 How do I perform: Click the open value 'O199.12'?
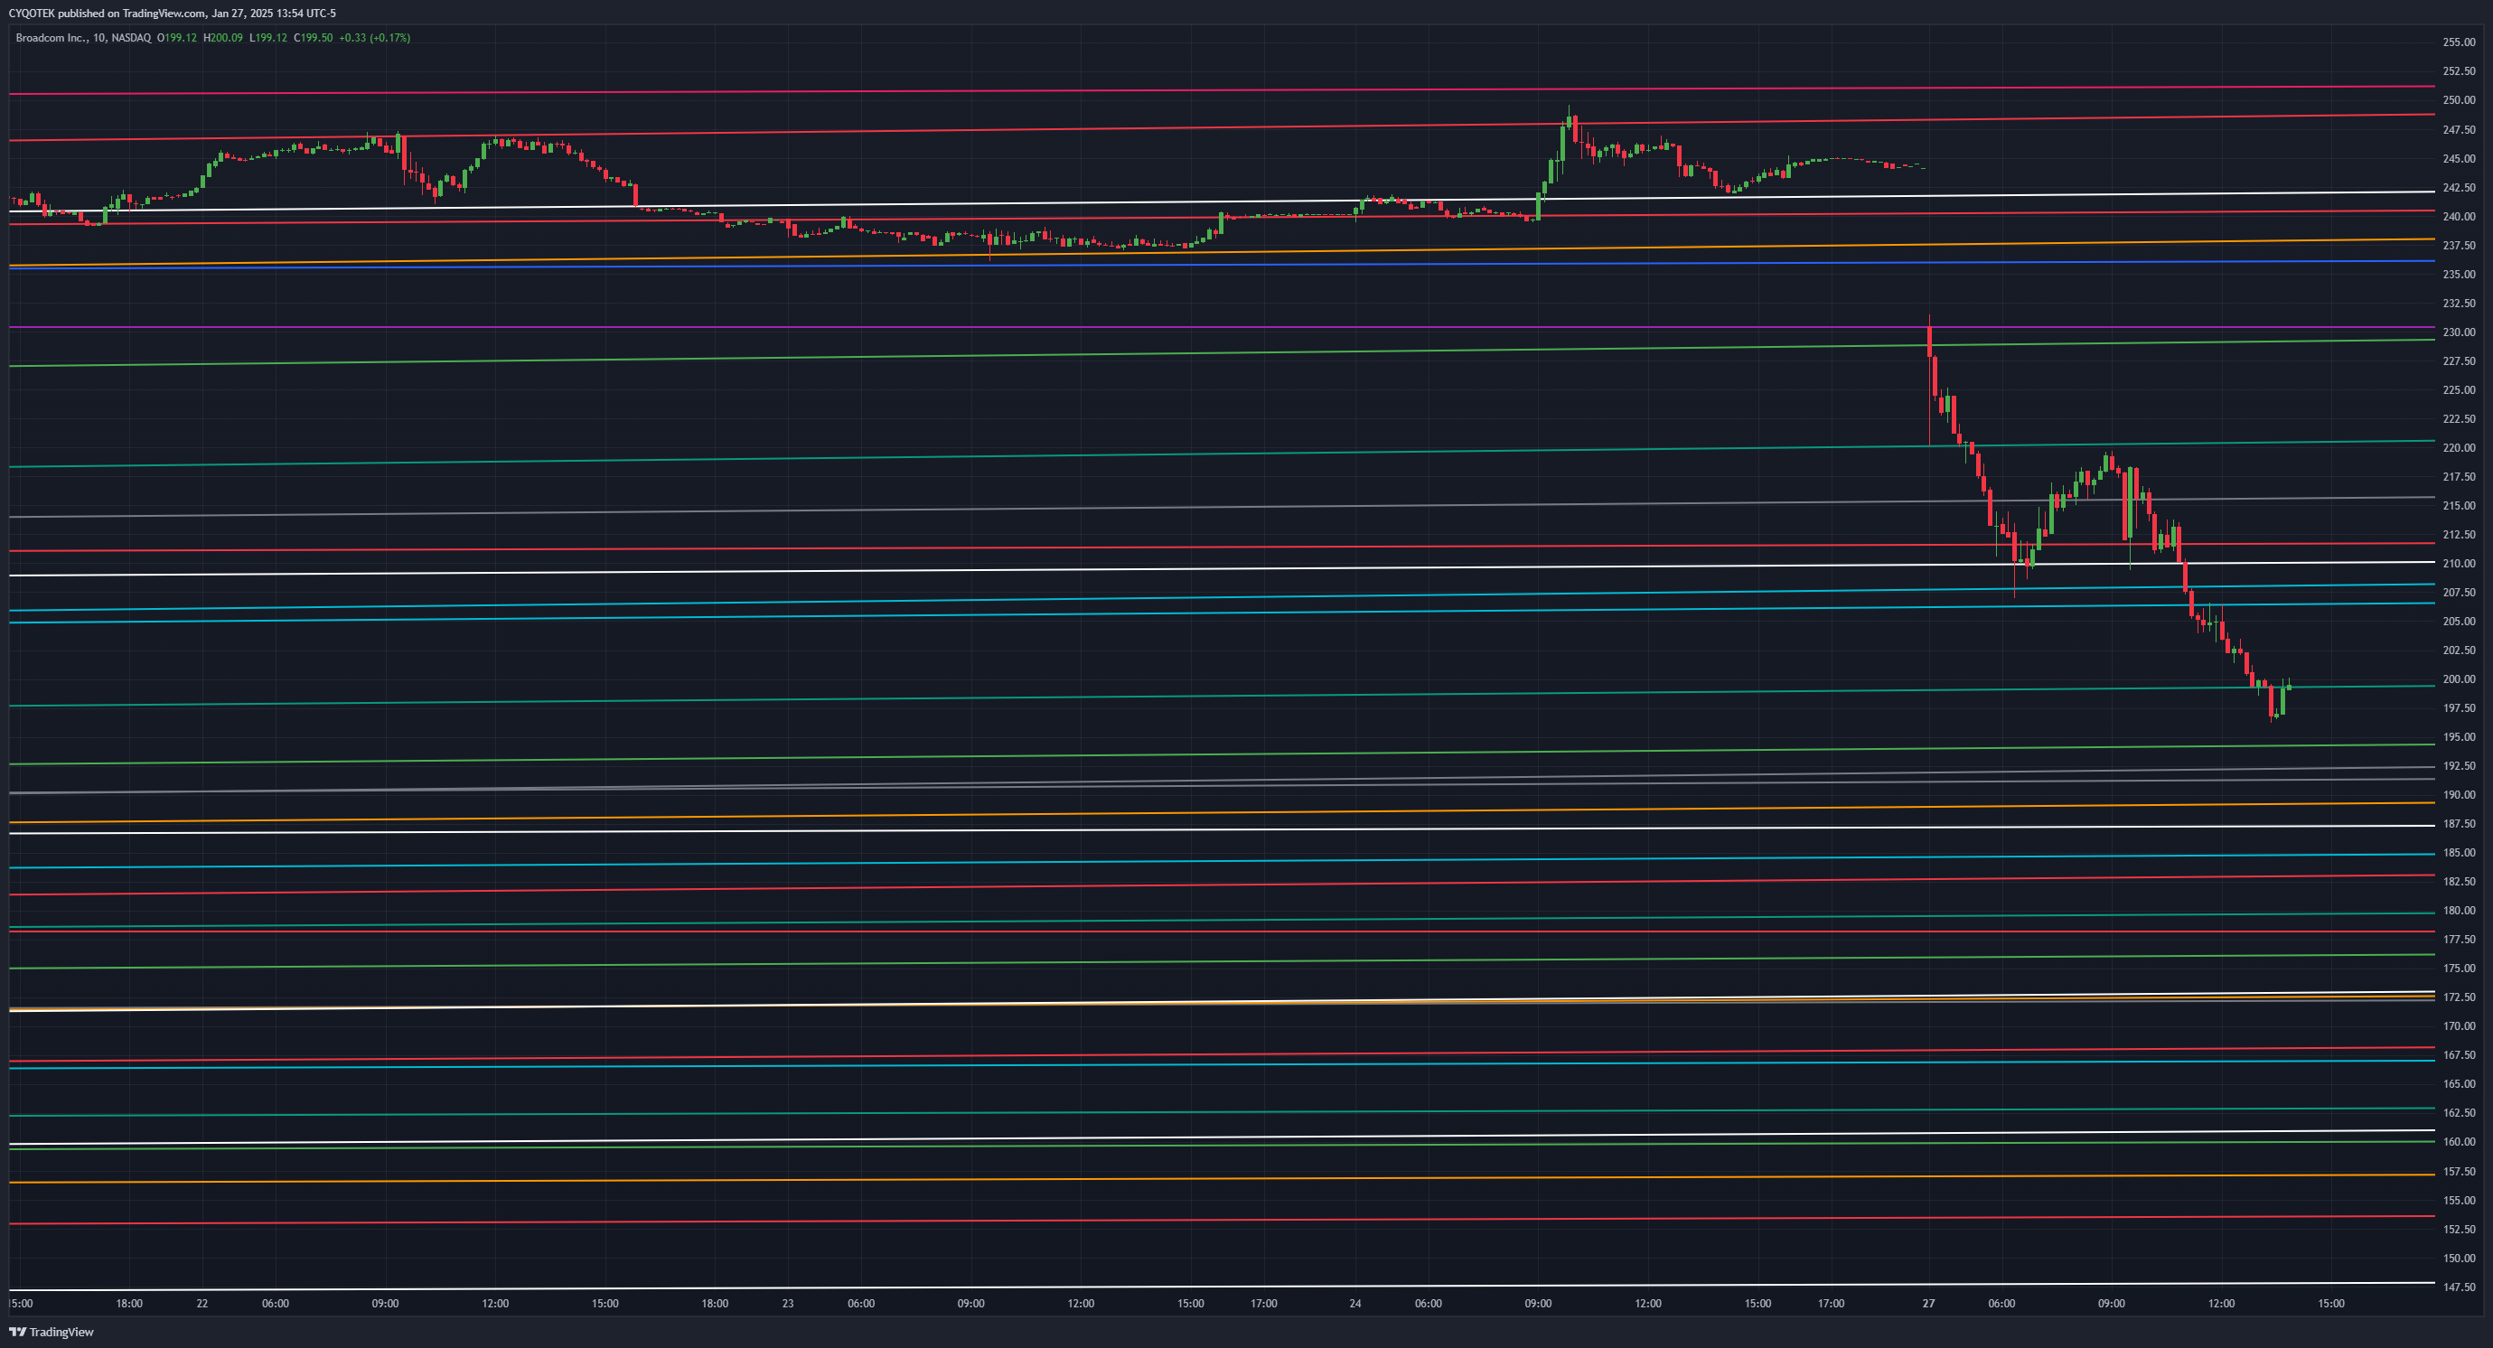177,38
